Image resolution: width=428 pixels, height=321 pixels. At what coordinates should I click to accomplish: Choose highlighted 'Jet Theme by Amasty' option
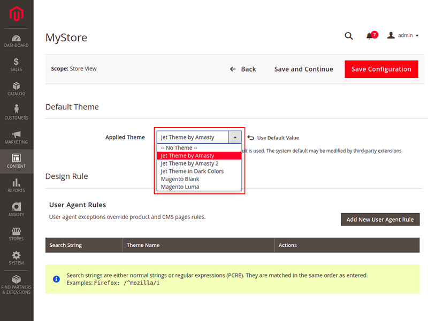199,155
